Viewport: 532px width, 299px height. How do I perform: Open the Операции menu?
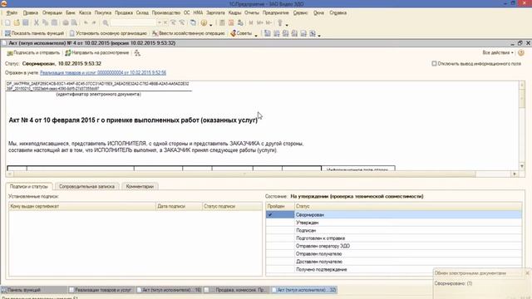point(52,13)
